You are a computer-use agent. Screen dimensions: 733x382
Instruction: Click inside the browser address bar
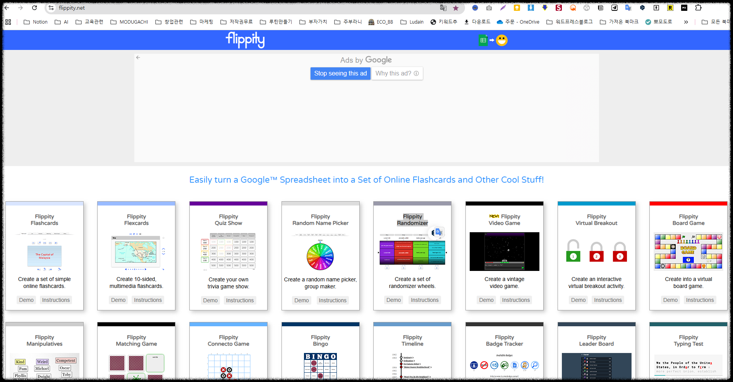[x=155, y=8]
